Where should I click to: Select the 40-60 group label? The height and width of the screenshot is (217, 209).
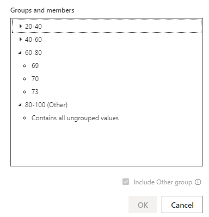[x=33, y=40]
